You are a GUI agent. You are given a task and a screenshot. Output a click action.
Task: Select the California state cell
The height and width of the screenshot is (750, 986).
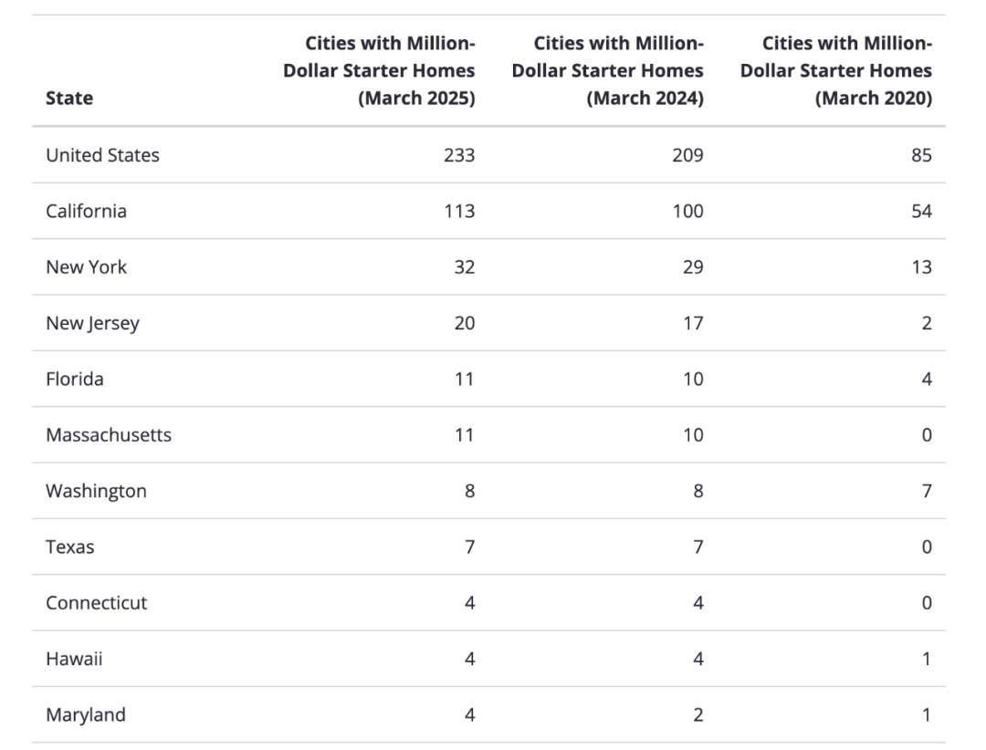point(86,211)
